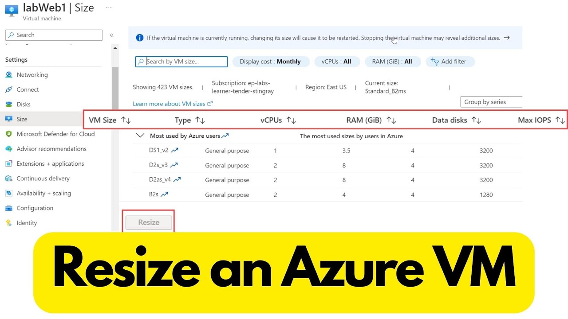
Task: Click the 3.5 RAM value for DS1_v2
Action: tap(346, 151)
